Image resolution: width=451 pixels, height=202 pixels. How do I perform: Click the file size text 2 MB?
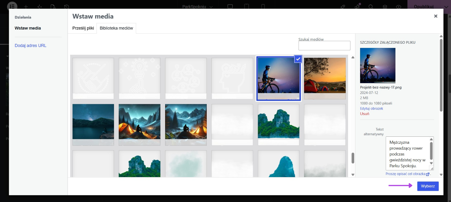click(x=364, y=98)
